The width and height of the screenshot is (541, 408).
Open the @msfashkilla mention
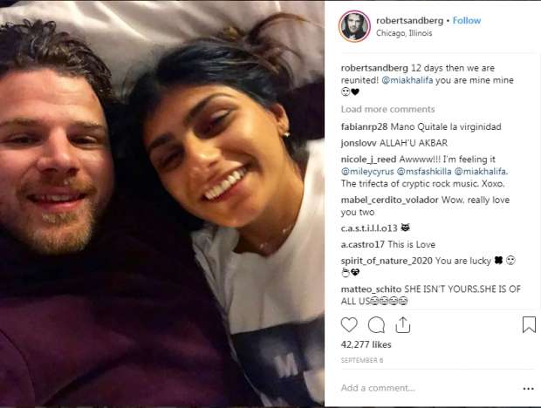point(424,171)
